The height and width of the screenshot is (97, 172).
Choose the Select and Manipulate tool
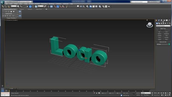[48, 6]
